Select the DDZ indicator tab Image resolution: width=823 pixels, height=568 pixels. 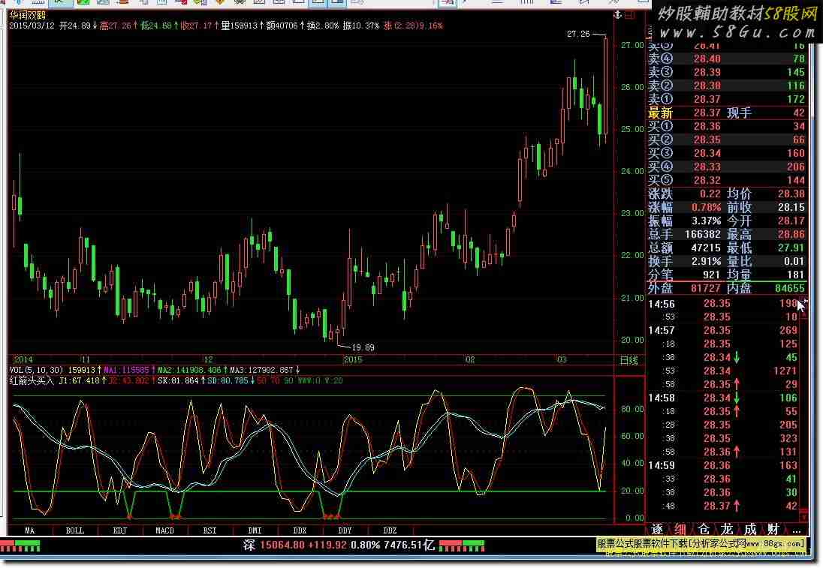pyautogui.click(x=390, y=530)
